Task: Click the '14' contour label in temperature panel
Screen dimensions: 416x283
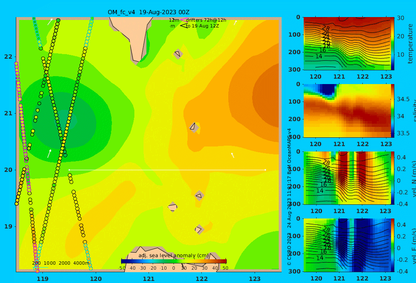Action: (319, 56)
